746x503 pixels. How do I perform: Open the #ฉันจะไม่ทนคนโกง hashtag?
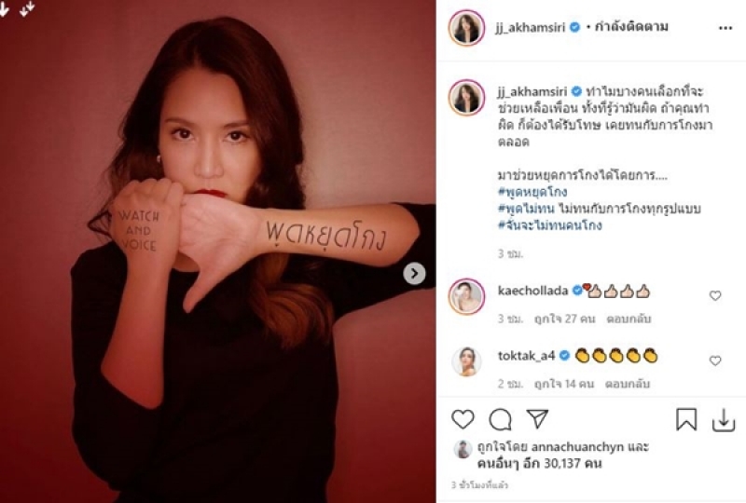tap(550, 224)
